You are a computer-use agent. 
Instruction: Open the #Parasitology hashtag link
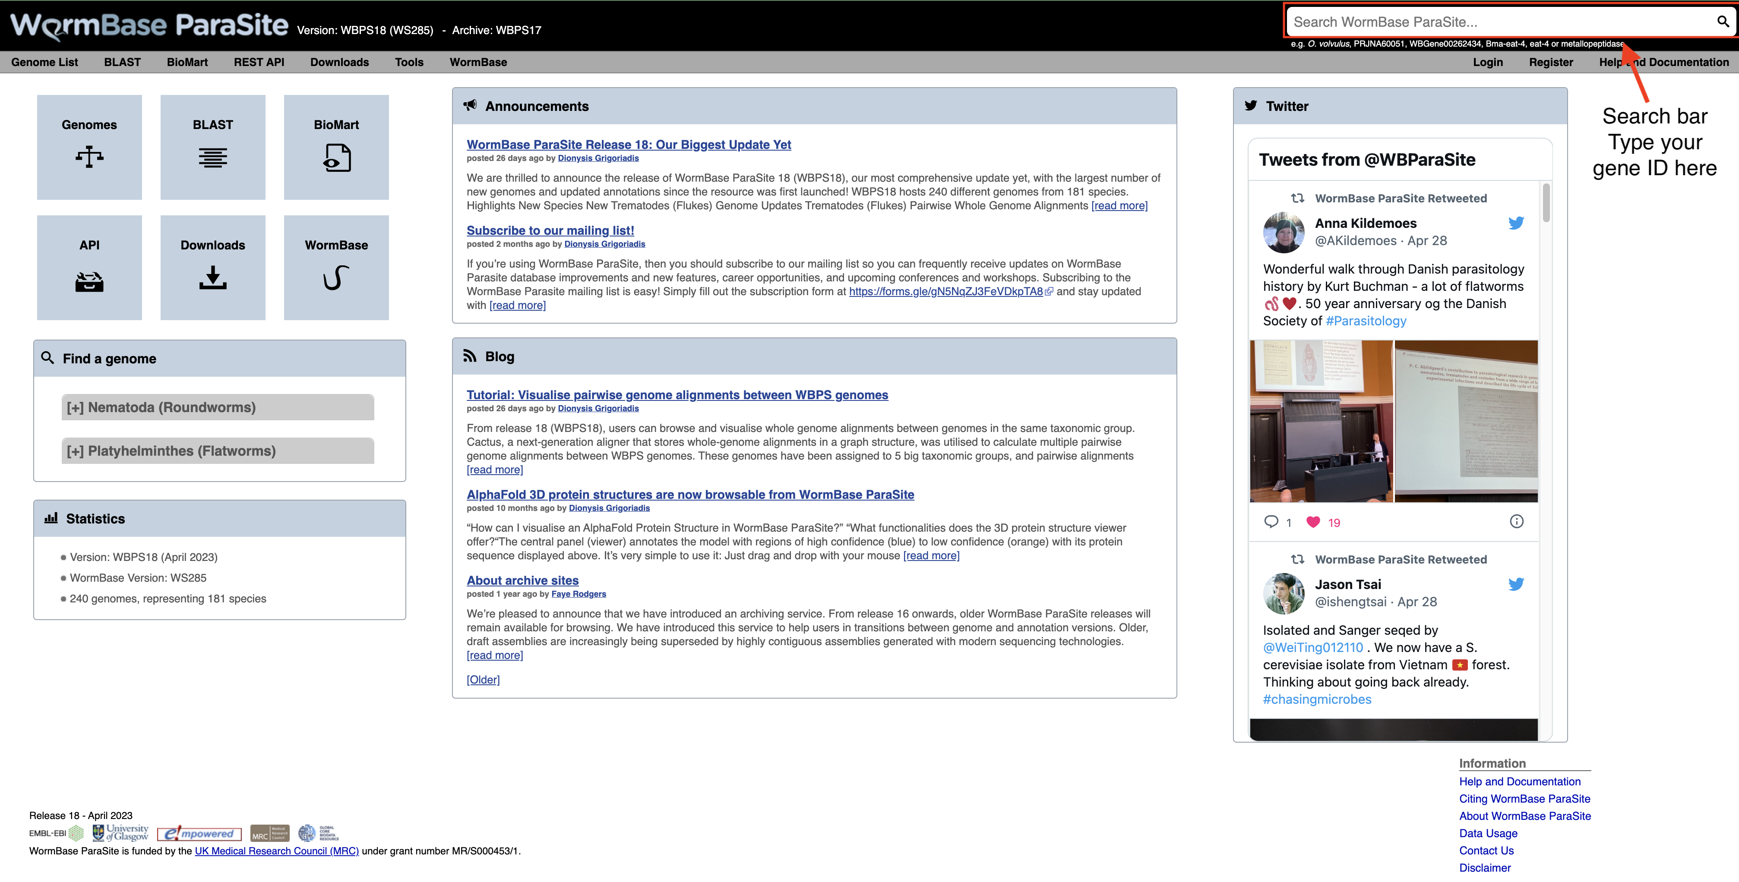pyautogui.click(x=1366, y=321)
